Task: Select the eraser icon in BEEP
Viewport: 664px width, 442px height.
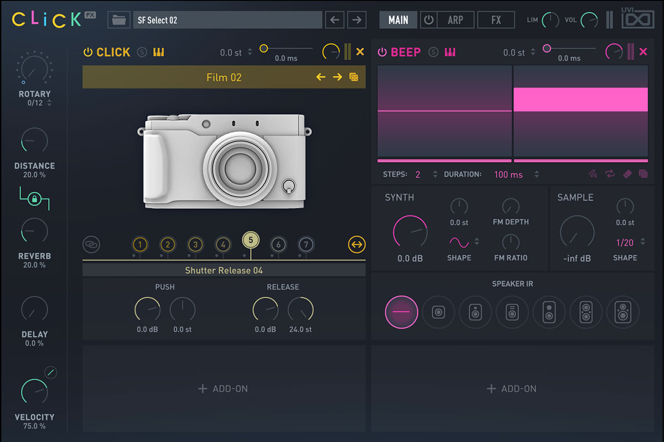Action: 627,173
